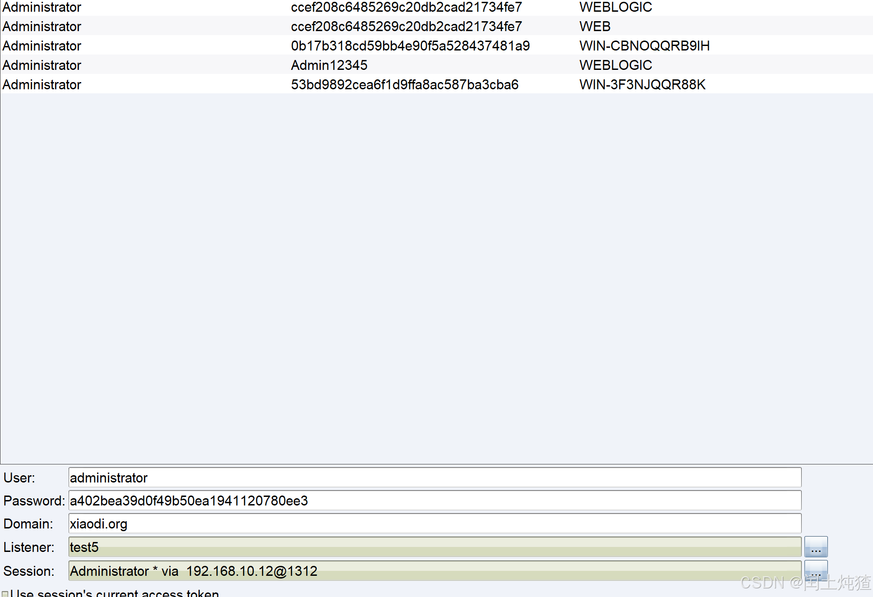Select the credential row with Admin12345 password
This screenshot has width=873, height=597.
point(329,65)
